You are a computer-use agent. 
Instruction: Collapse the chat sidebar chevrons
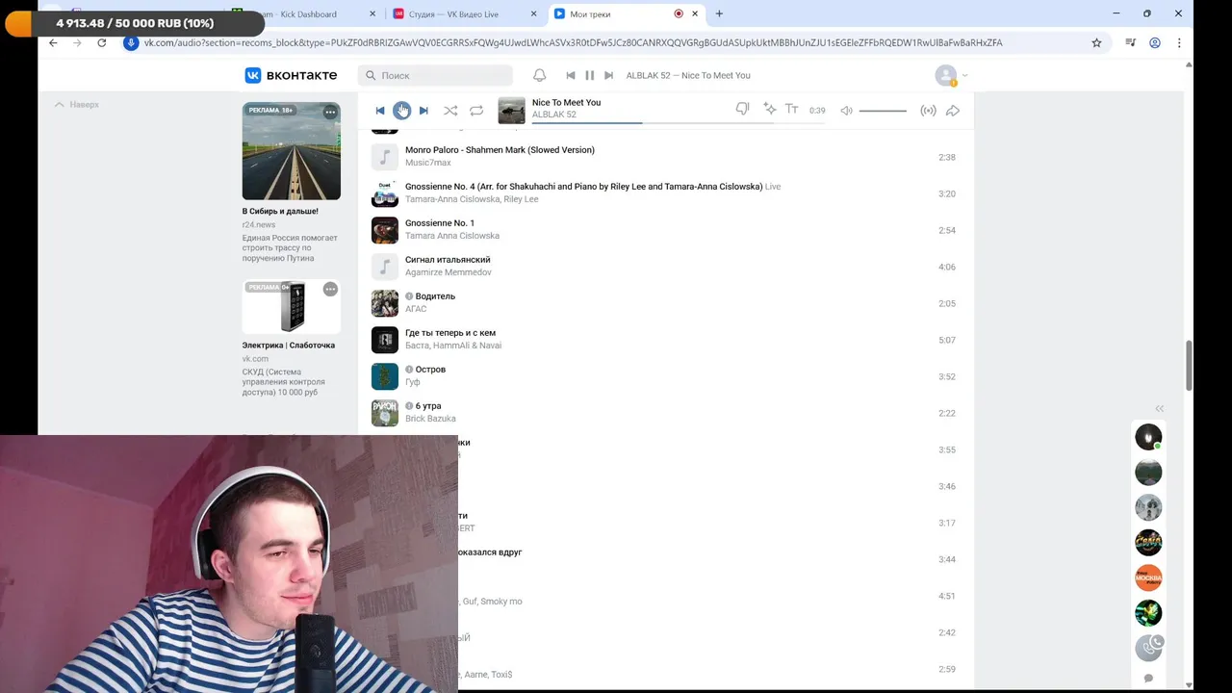[x=1160, y=408]
